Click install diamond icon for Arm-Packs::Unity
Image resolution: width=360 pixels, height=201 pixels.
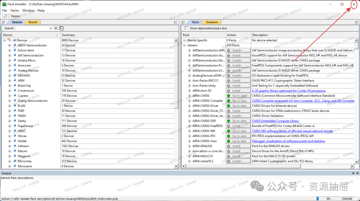(229, 86)
